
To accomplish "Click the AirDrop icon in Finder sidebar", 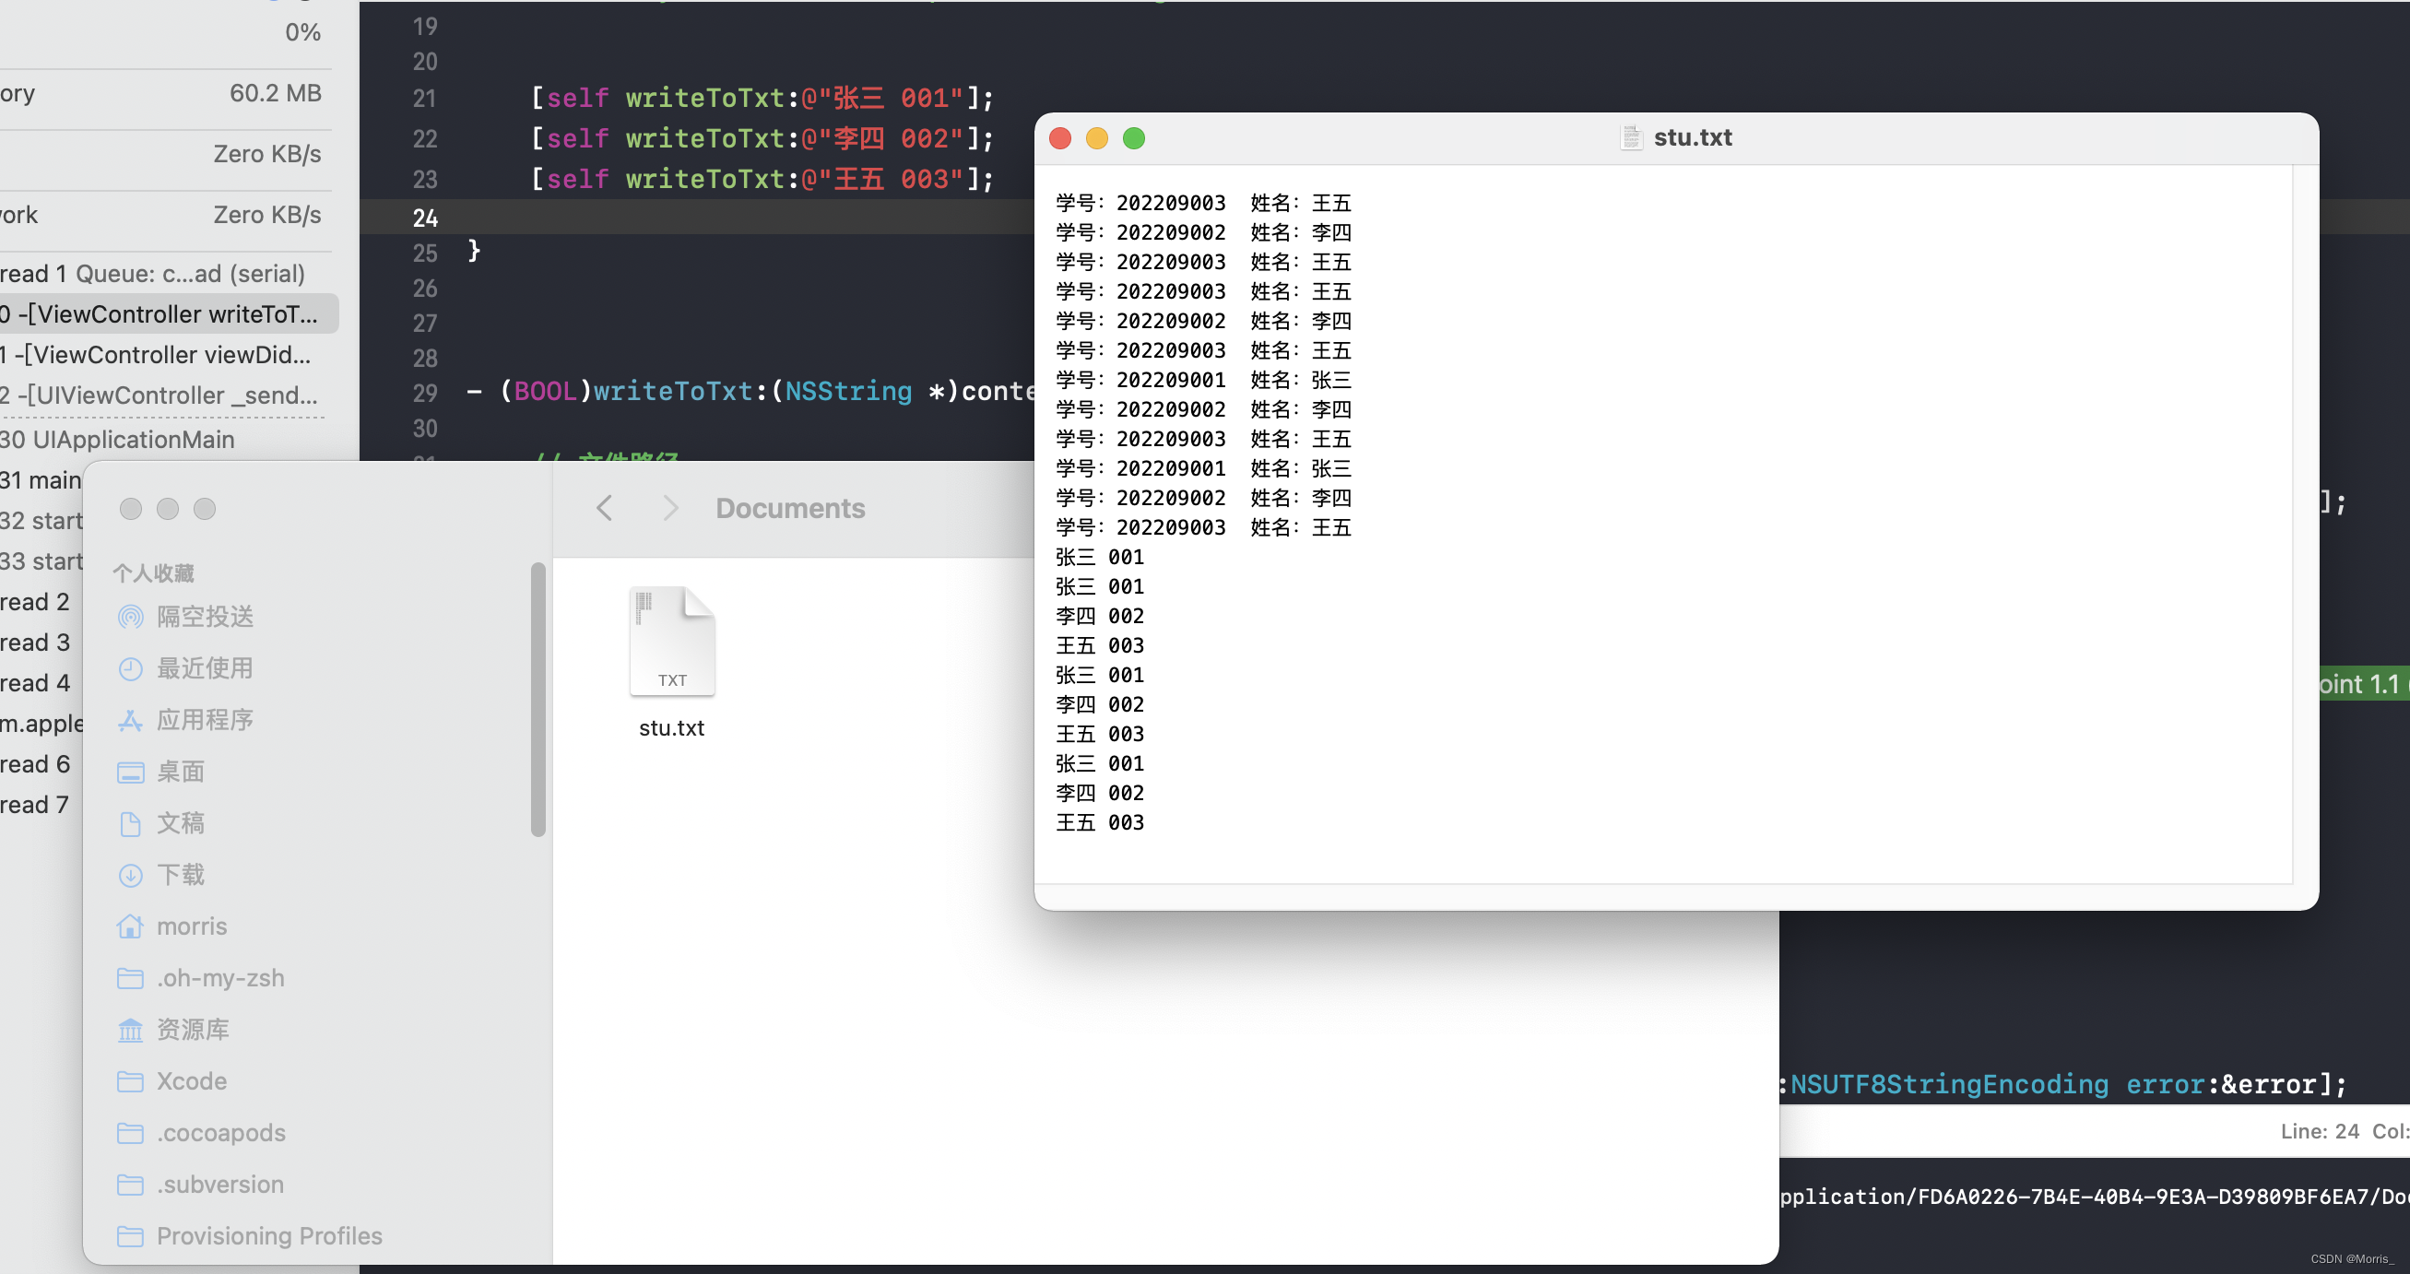I will click(130, 617).
